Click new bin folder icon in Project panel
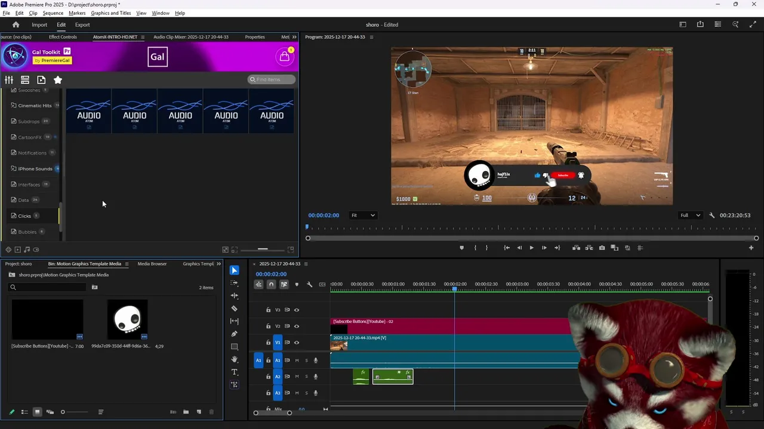 186,412
